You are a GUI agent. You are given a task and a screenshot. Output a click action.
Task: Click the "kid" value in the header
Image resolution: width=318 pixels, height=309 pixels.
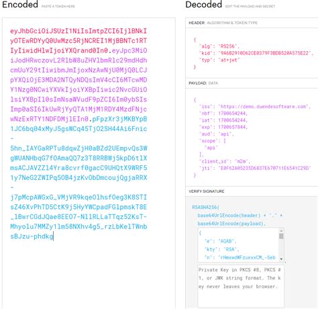click(266, 53)
